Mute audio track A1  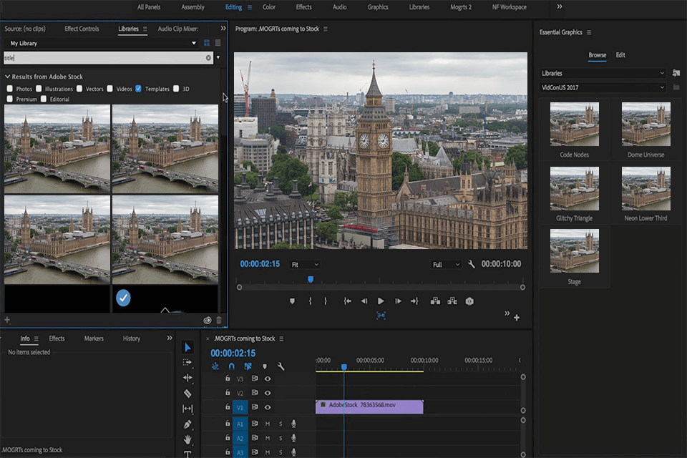tap(268, 424)
